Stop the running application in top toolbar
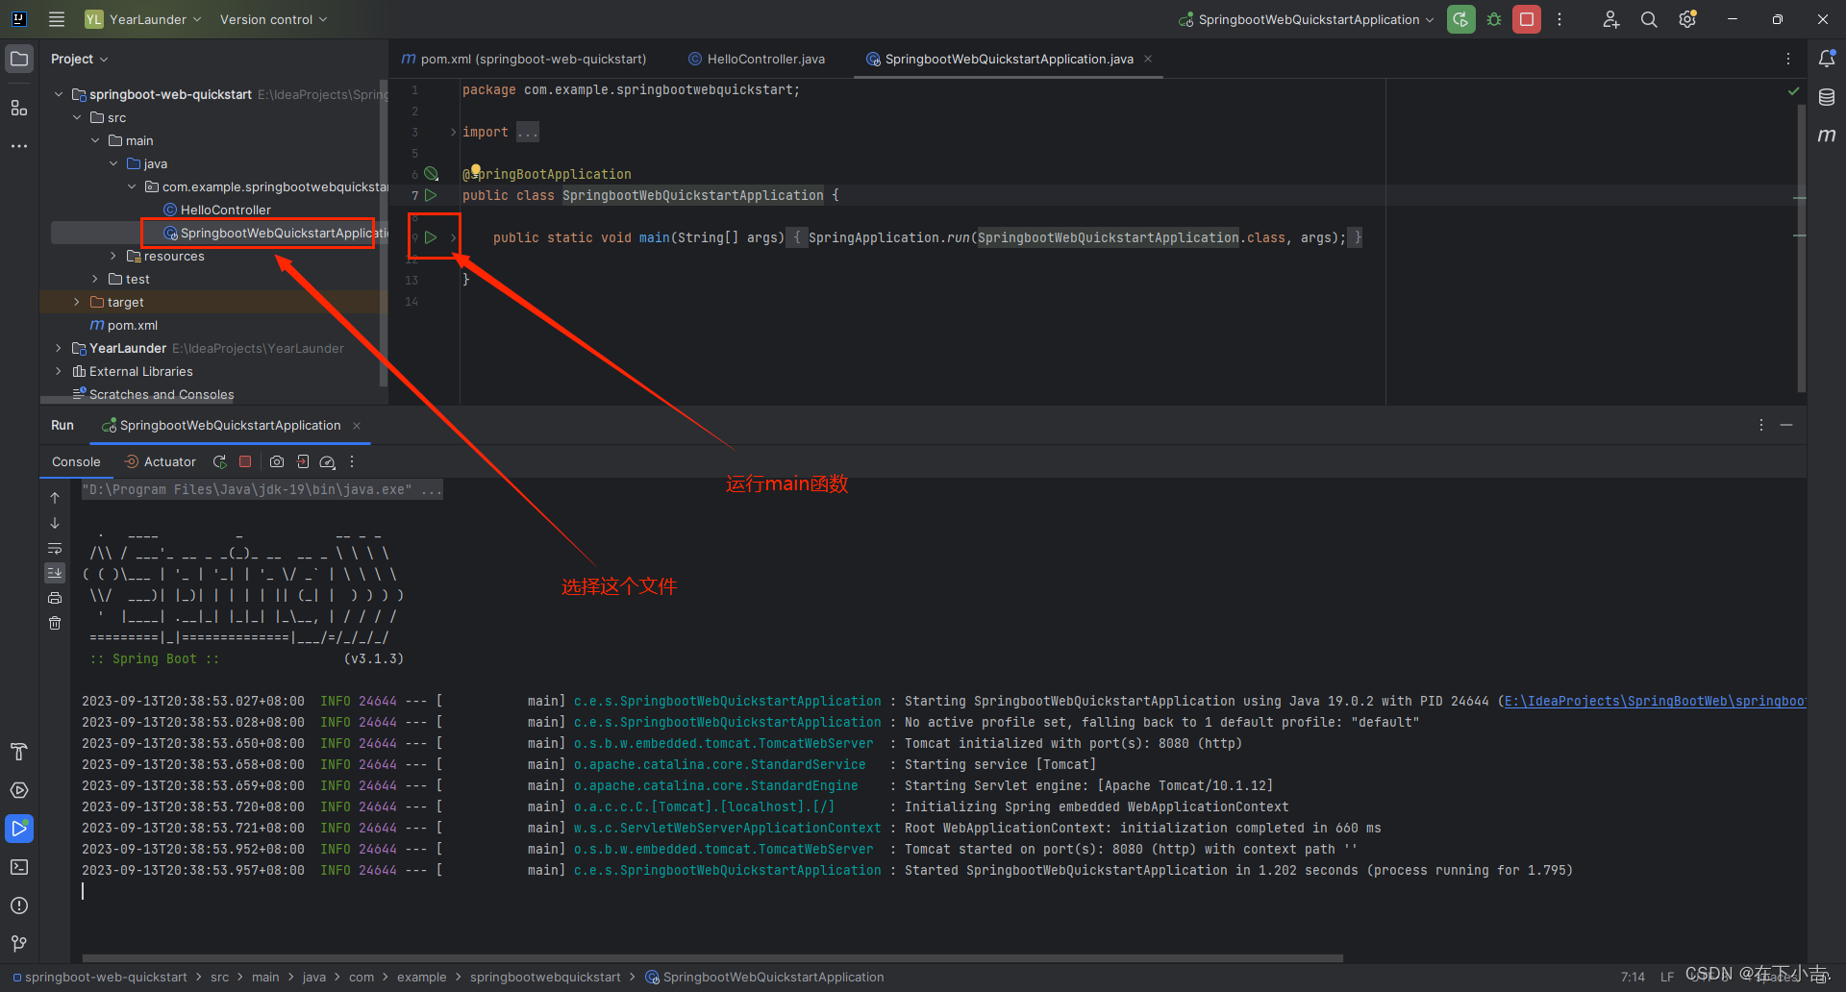The image size is (1846, 992). (x=1527, y=19)
